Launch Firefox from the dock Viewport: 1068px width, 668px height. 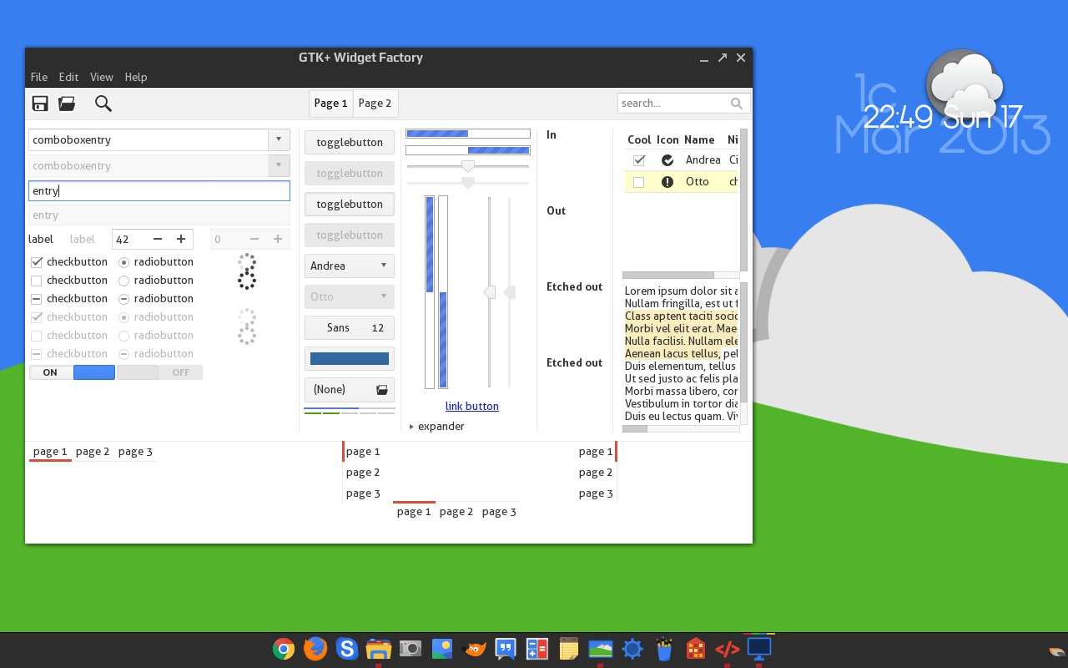coord(315,649)
